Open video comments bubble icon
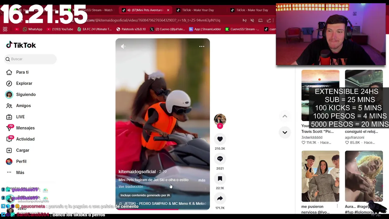Image resolution: width=389 pixels, height=219 pixels. [x=220, y=159]
